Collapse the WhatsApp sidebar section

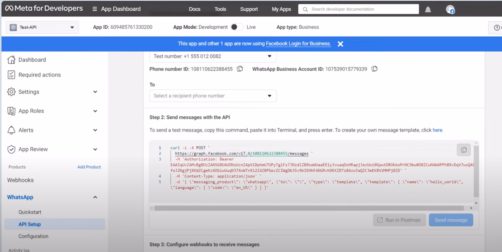[x=95, y=197]
